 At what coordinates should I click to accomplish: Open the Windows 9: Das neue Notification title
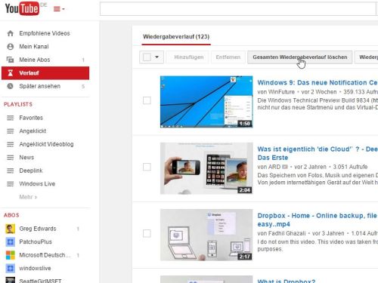coord(318,82)
